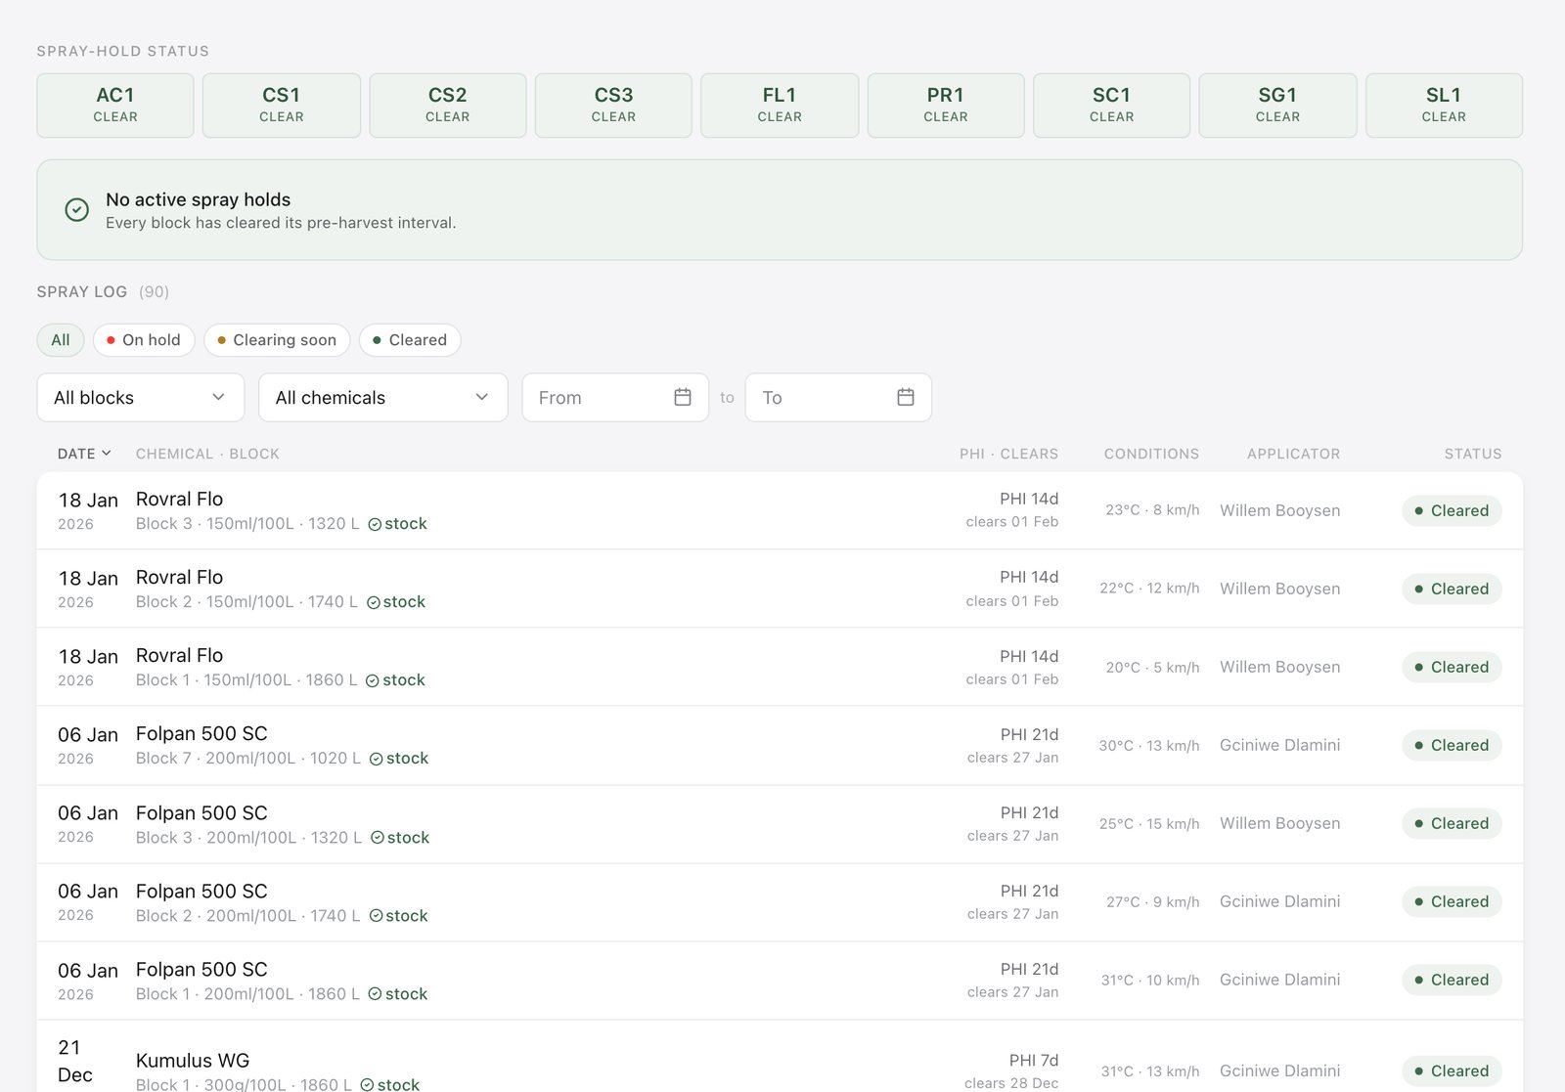Open the CS2 block status card

(448, 106)
